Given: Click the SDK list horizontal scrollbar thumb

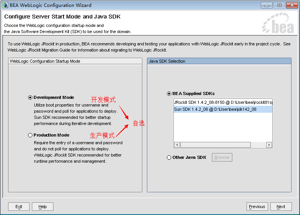Looking at the screenshot, I should pos(215,145).
